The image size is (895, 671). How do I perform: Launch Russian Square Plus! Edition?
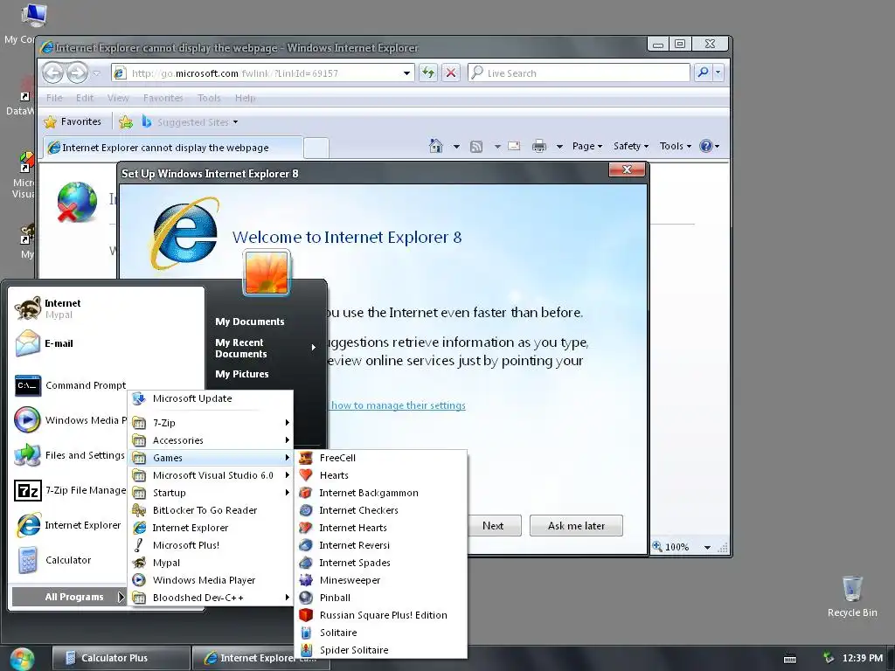click(381, 615)
